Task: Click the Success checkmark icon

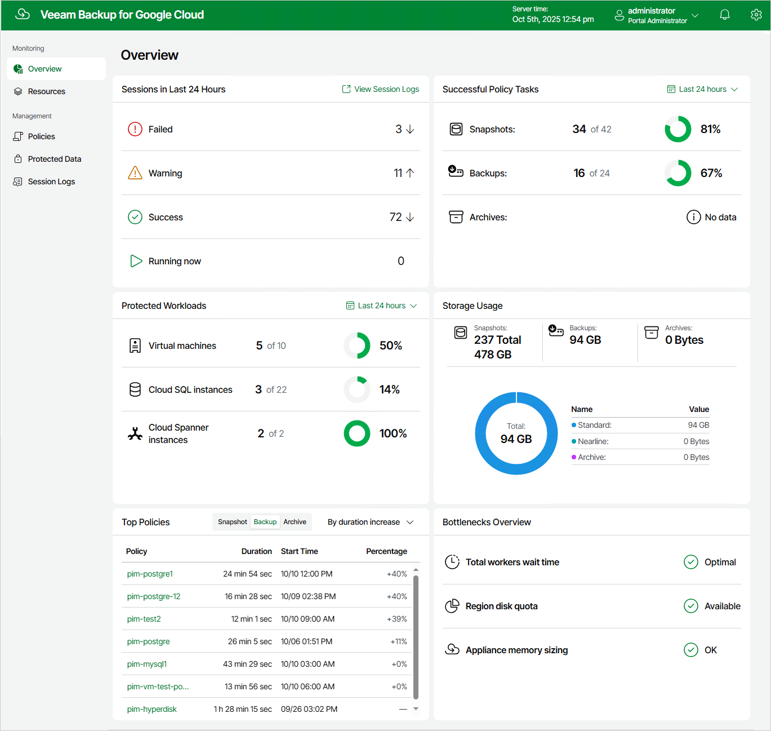Action: coord(135,217)
